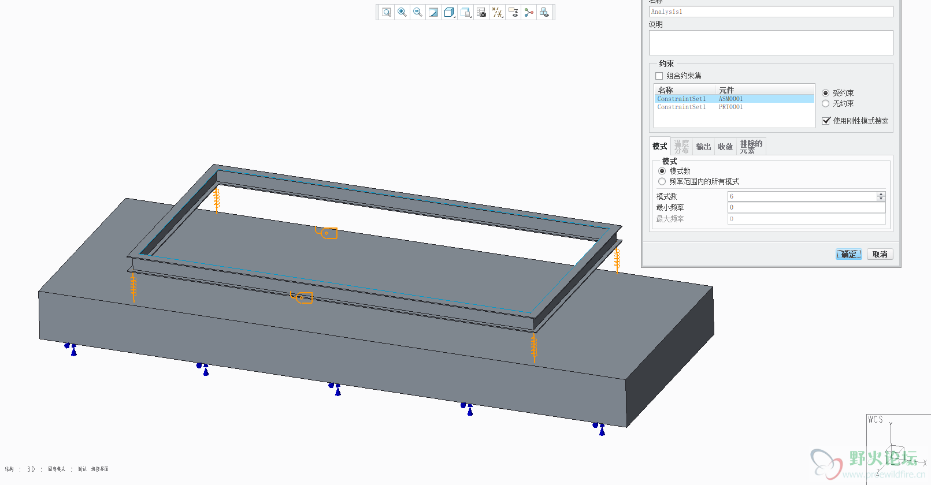Select the 受约束 radio button
This screenshot has width=931, height=485.
(x=825, y=93)
